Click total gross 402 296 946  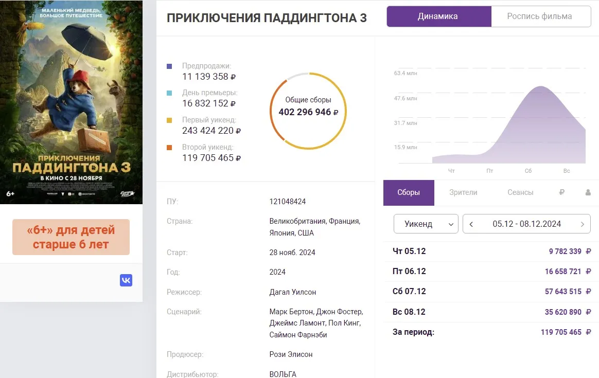(x=308, y=112)
